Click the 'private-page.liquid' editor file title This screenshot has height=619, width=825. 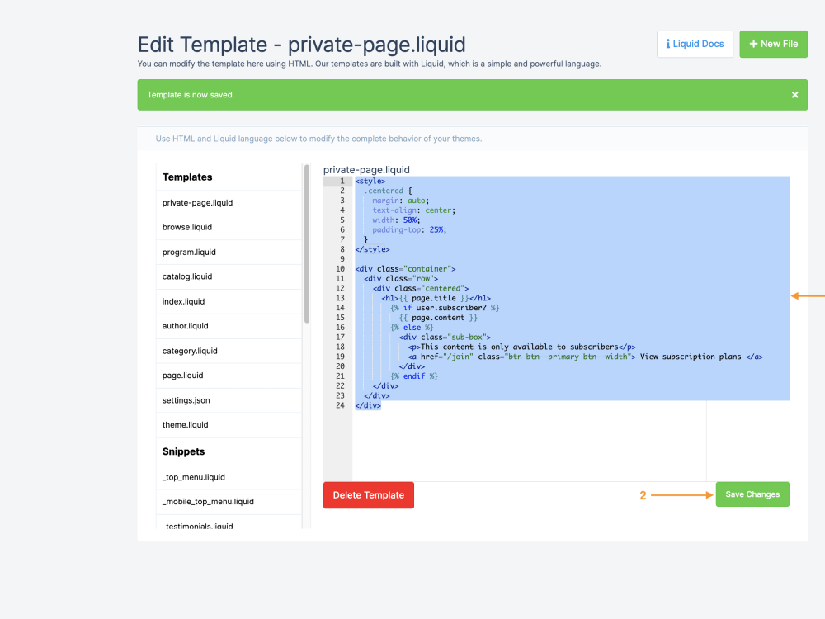[x=366, y=169]
